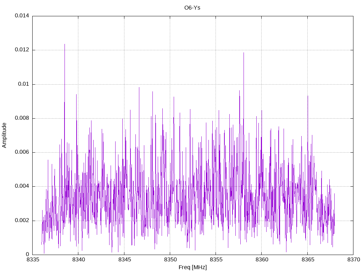Click the 0.006 y-axis tick label
Screen dimensions: 363x272
click(22, 152)
